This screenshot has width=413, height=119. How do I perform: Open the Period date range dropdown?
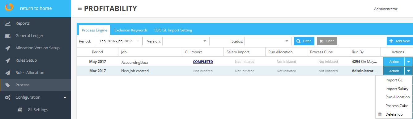pyautogui.click(x=118, y=41)
